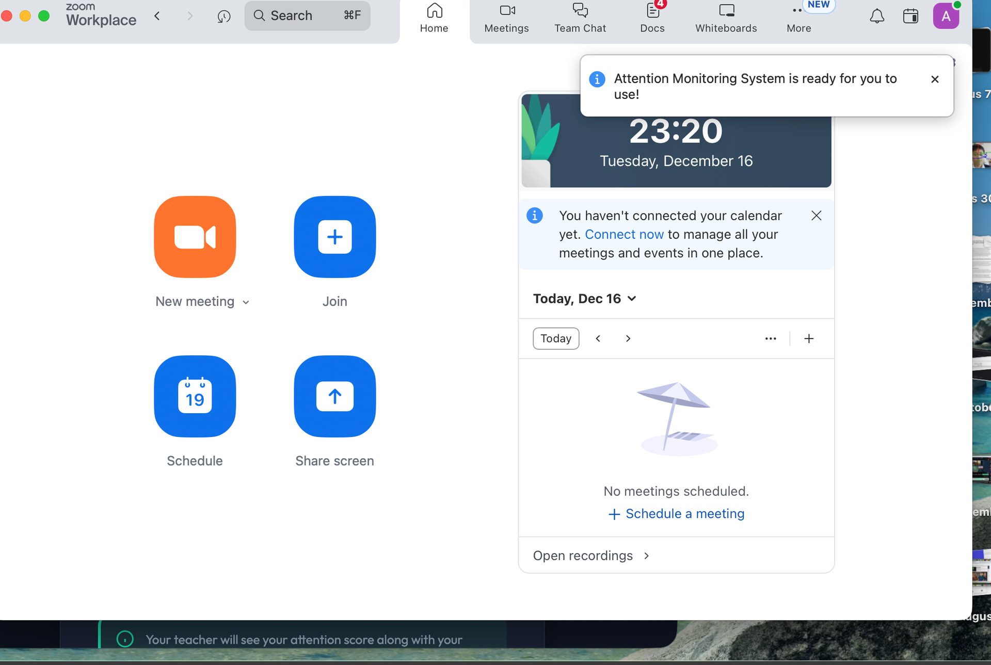The image size is (991, 665).
Task: Open the history clock icon
Action: point(223,17)
